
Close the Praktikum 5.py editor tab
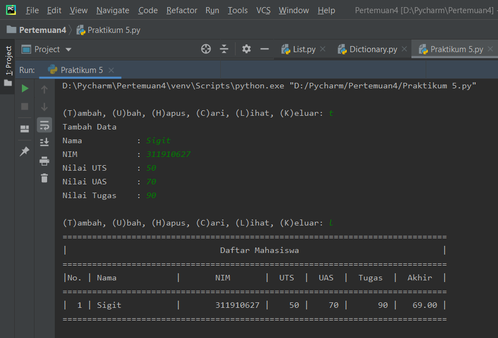point(490,49)
